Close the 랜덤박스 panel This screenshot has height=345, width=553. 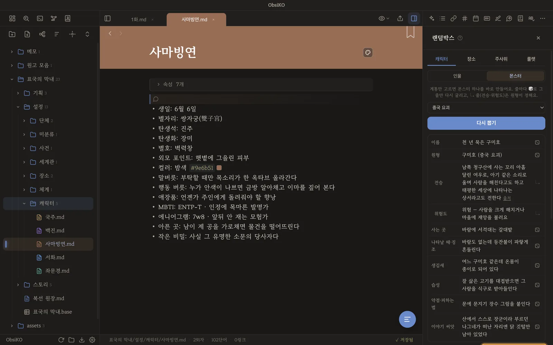point(538,38)
